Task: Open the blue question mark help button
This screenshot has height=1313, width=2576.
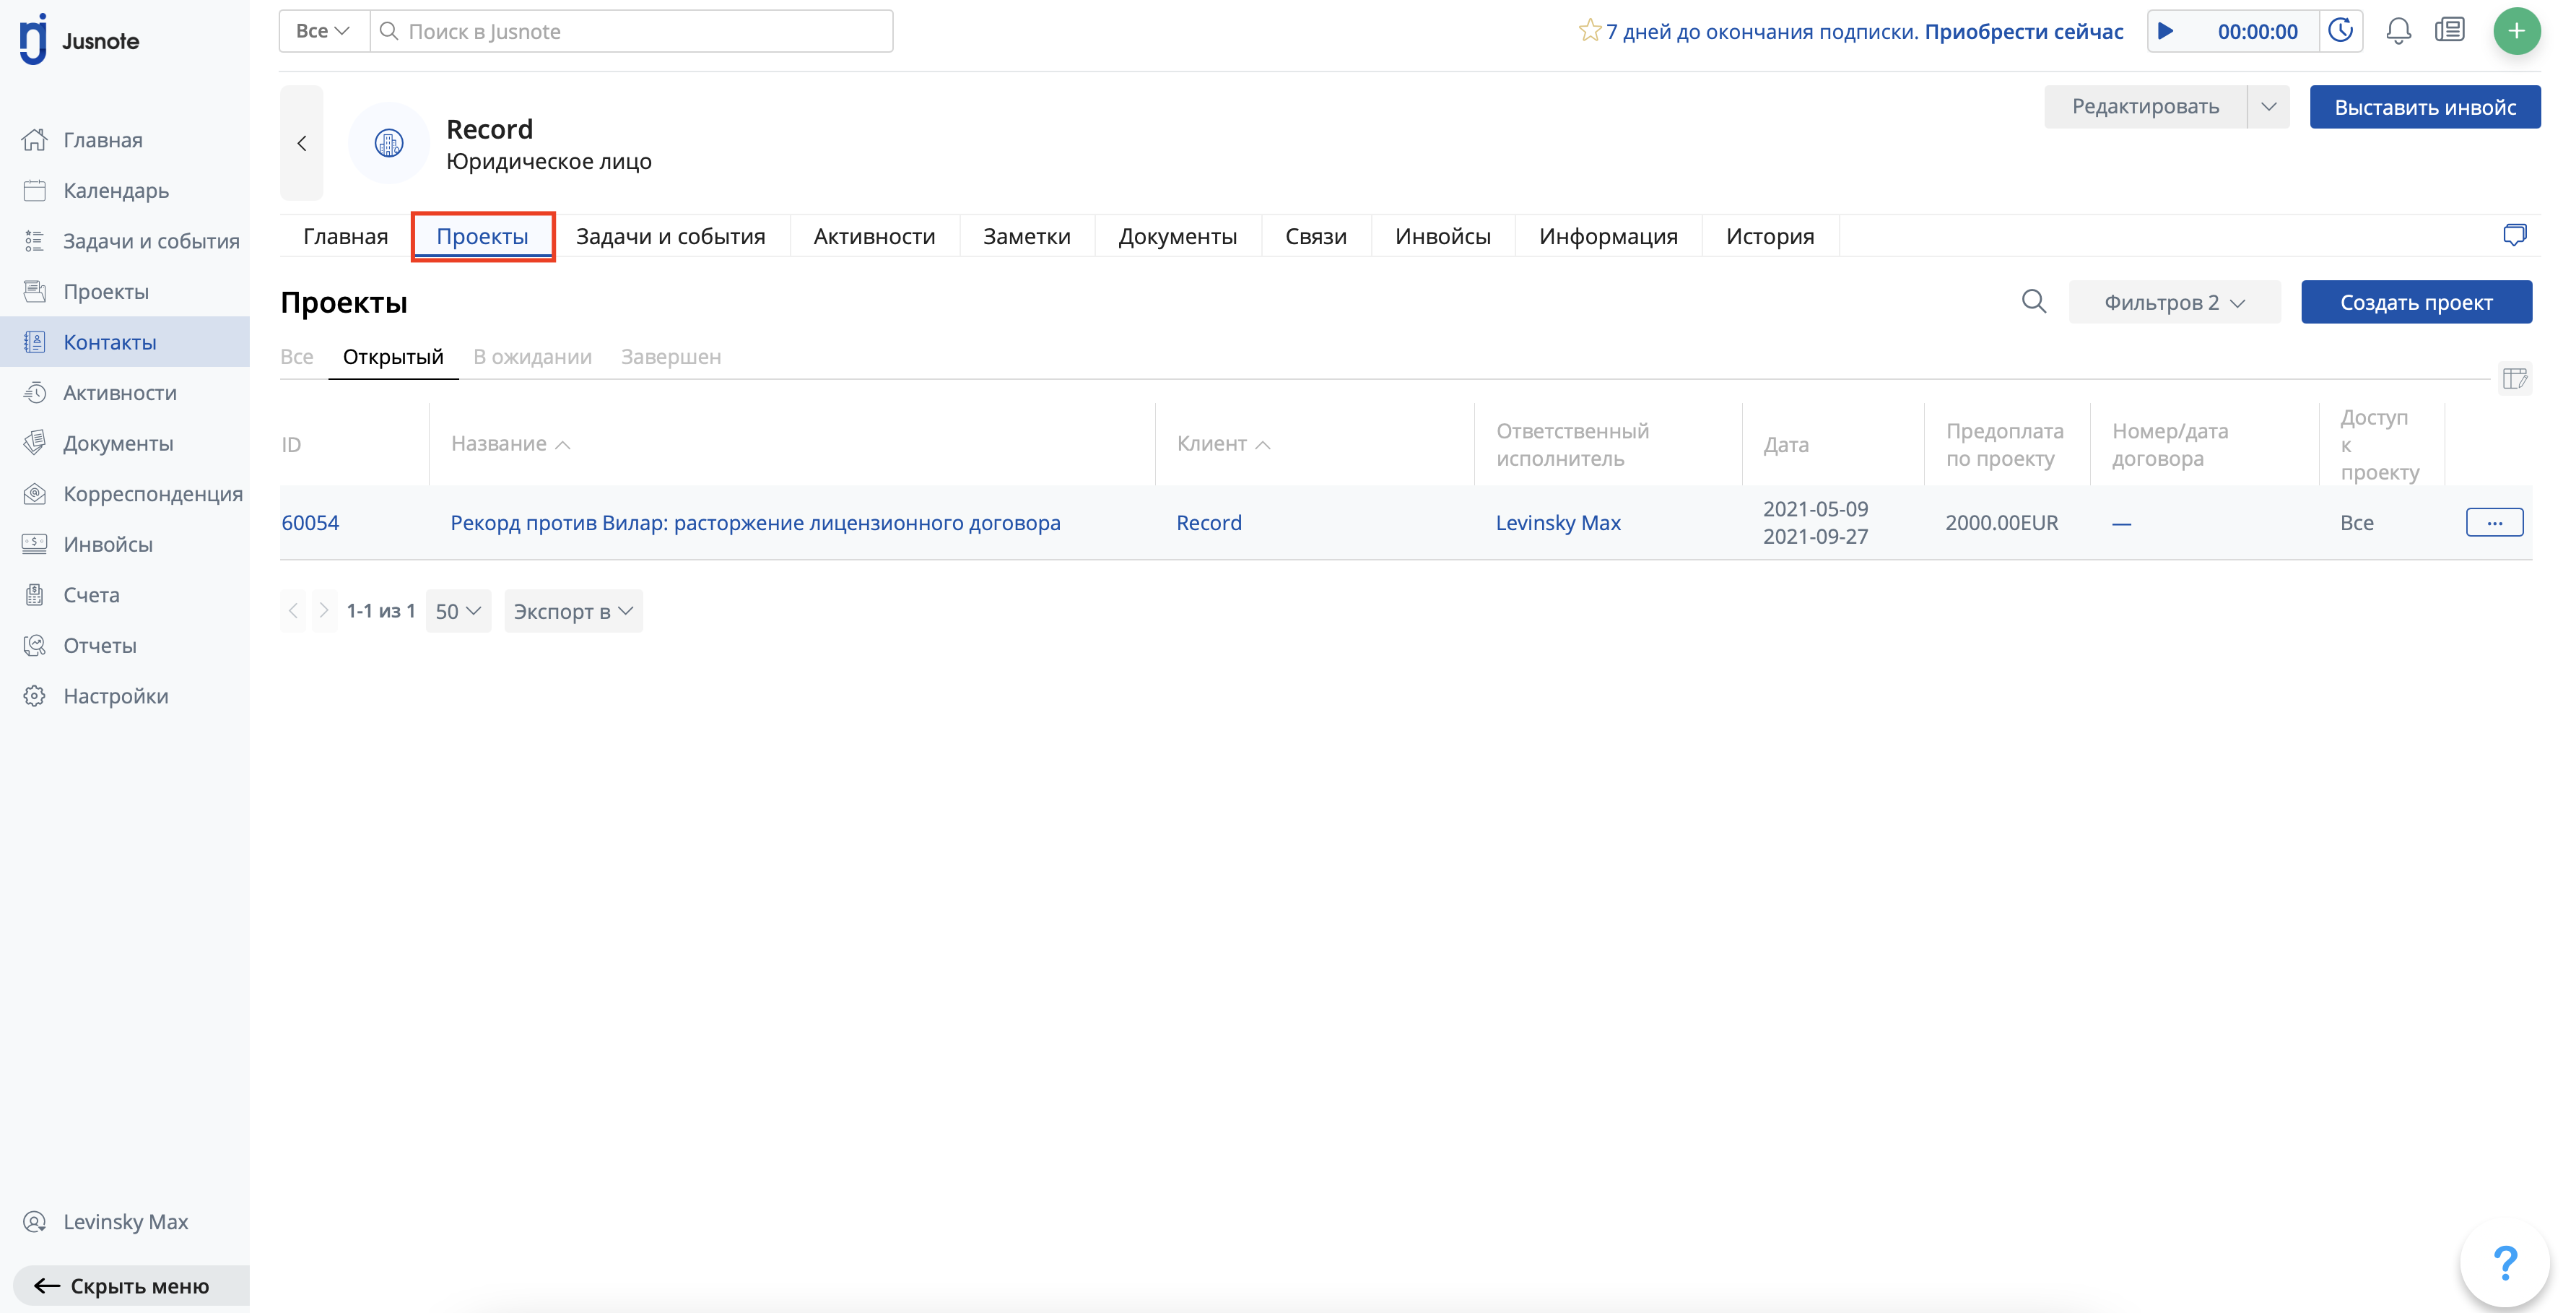Action: [x=2504, y=1263]
